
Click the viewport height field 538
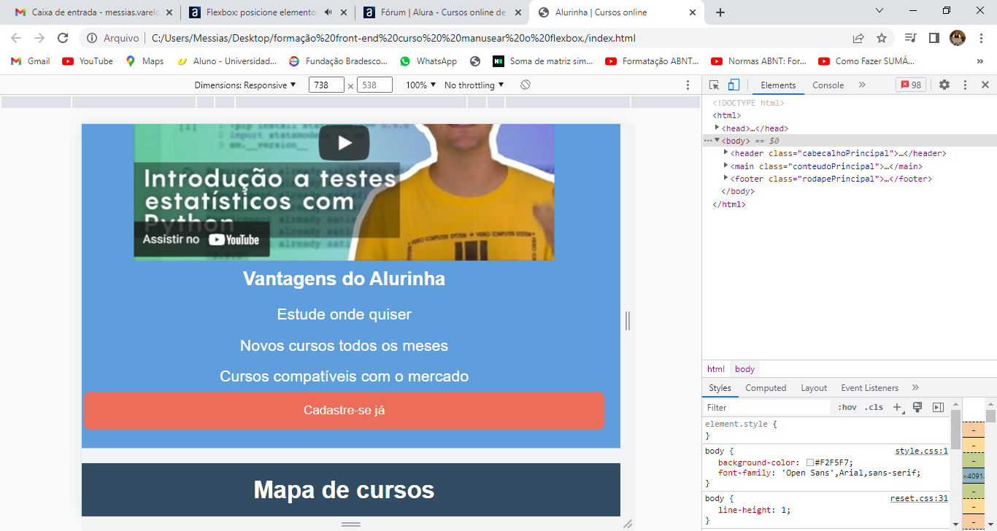point(374,85)
